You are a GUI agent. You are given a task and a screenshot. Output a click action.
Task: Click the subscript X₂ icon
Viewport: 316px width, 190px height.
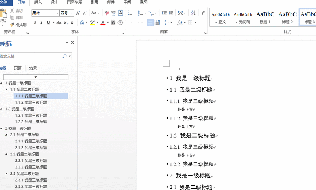[67, 23]
